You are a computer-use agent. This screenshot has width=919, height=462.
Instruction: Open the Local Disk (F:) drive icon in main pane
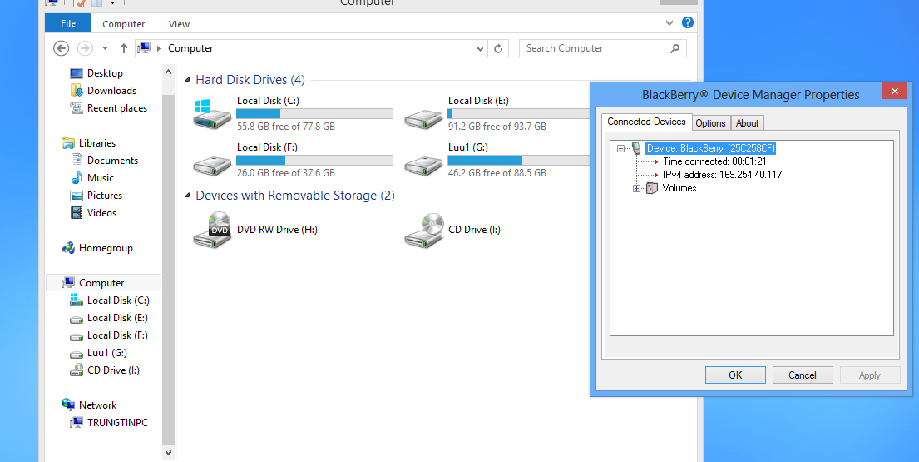tap(212, 166)
